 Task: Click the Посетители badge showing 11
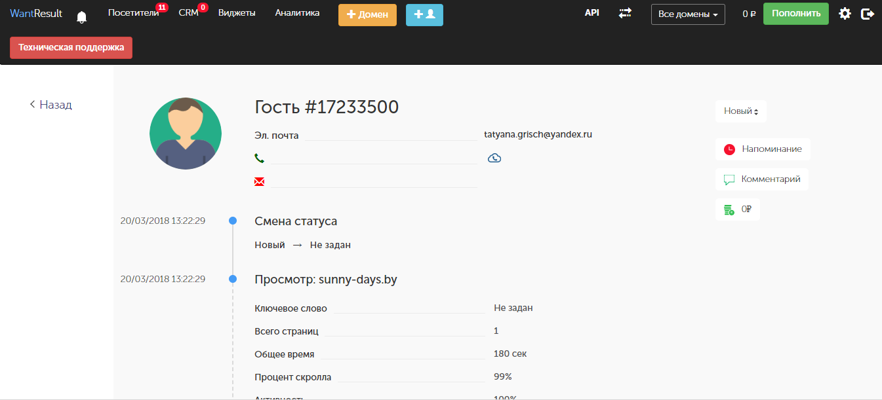(x=162, y=7)
